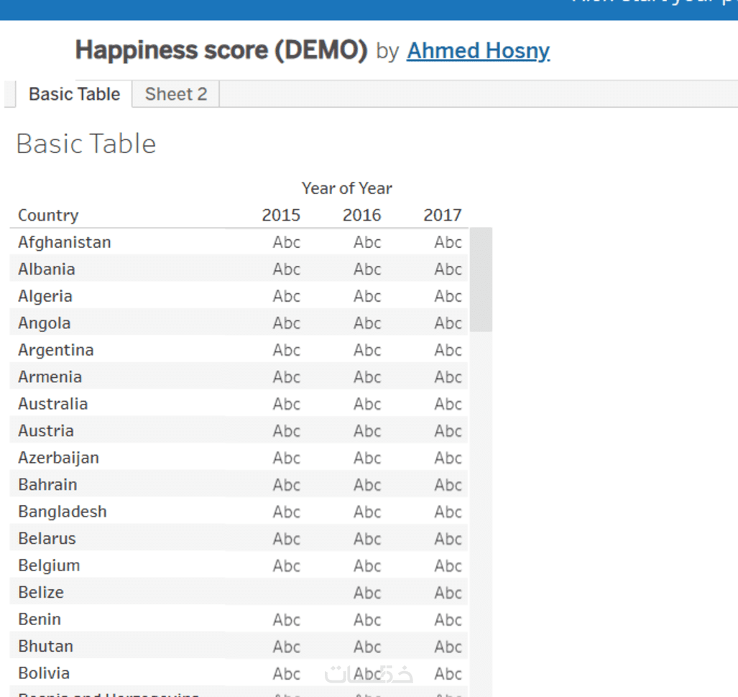Click the Argentina country label
The image size is (738, 697).
[56, 350]
